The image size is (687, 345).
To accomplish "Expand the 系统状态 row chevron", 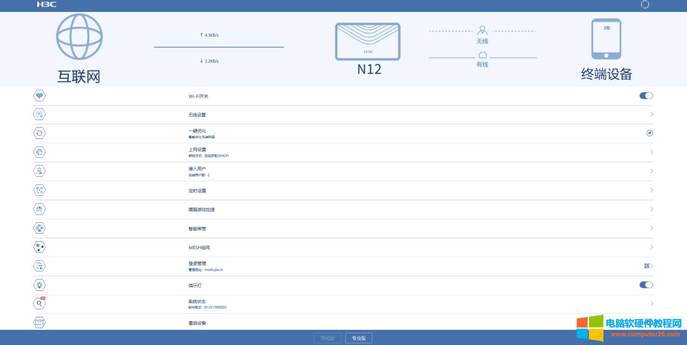I will point(651,303).
